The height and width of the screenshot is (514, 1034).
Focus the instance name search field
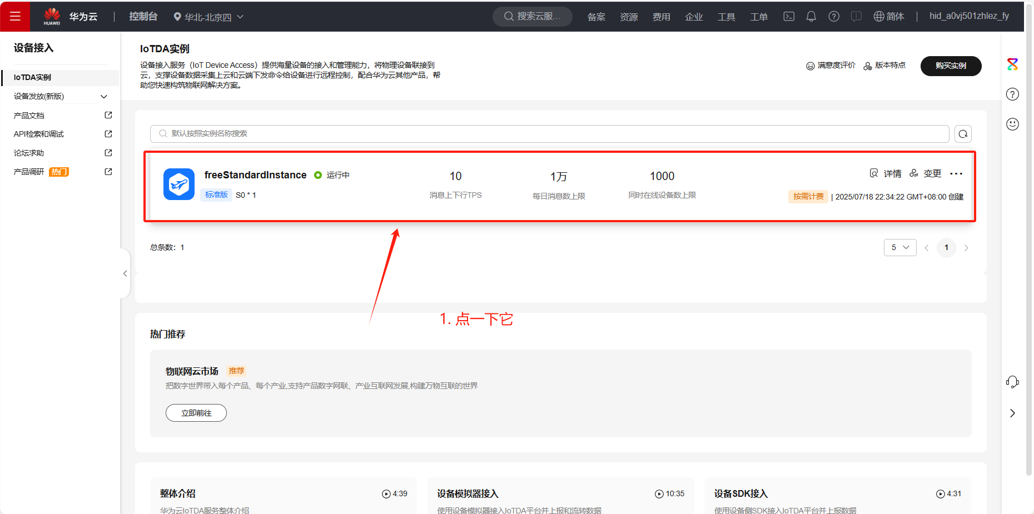(549, 133)
